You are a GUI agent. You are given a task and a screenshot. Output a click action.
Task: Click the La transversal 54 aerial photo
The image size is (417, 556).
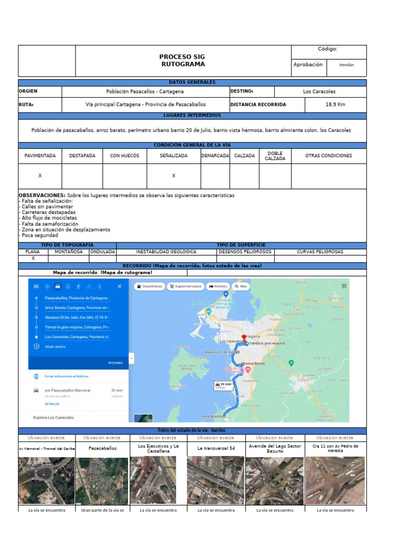tap(216, 480)
